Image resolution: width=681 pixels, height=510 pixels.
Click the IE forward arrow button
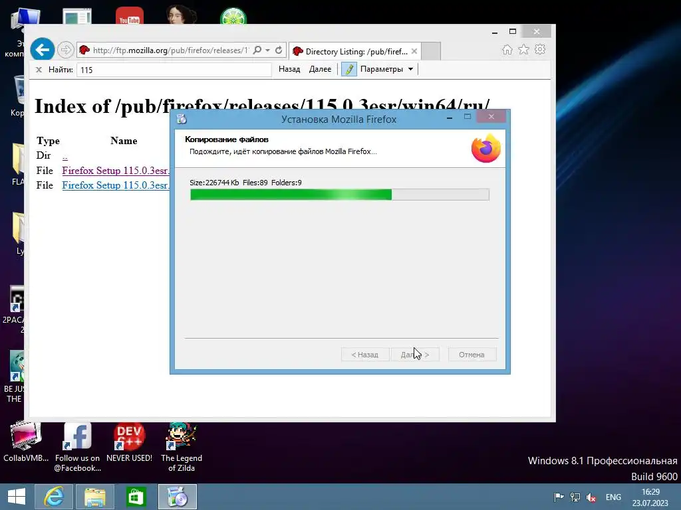click(x=66, y=50)
